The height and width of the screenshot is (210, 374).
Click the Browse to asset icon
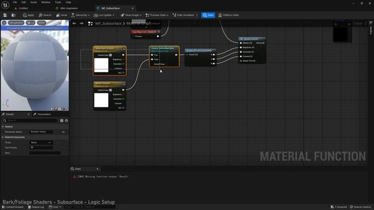point(13,15)
